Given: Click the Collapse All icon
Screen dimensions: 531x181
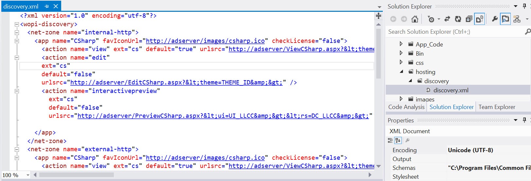Looking at the screenshot, I should click(469, 19).
